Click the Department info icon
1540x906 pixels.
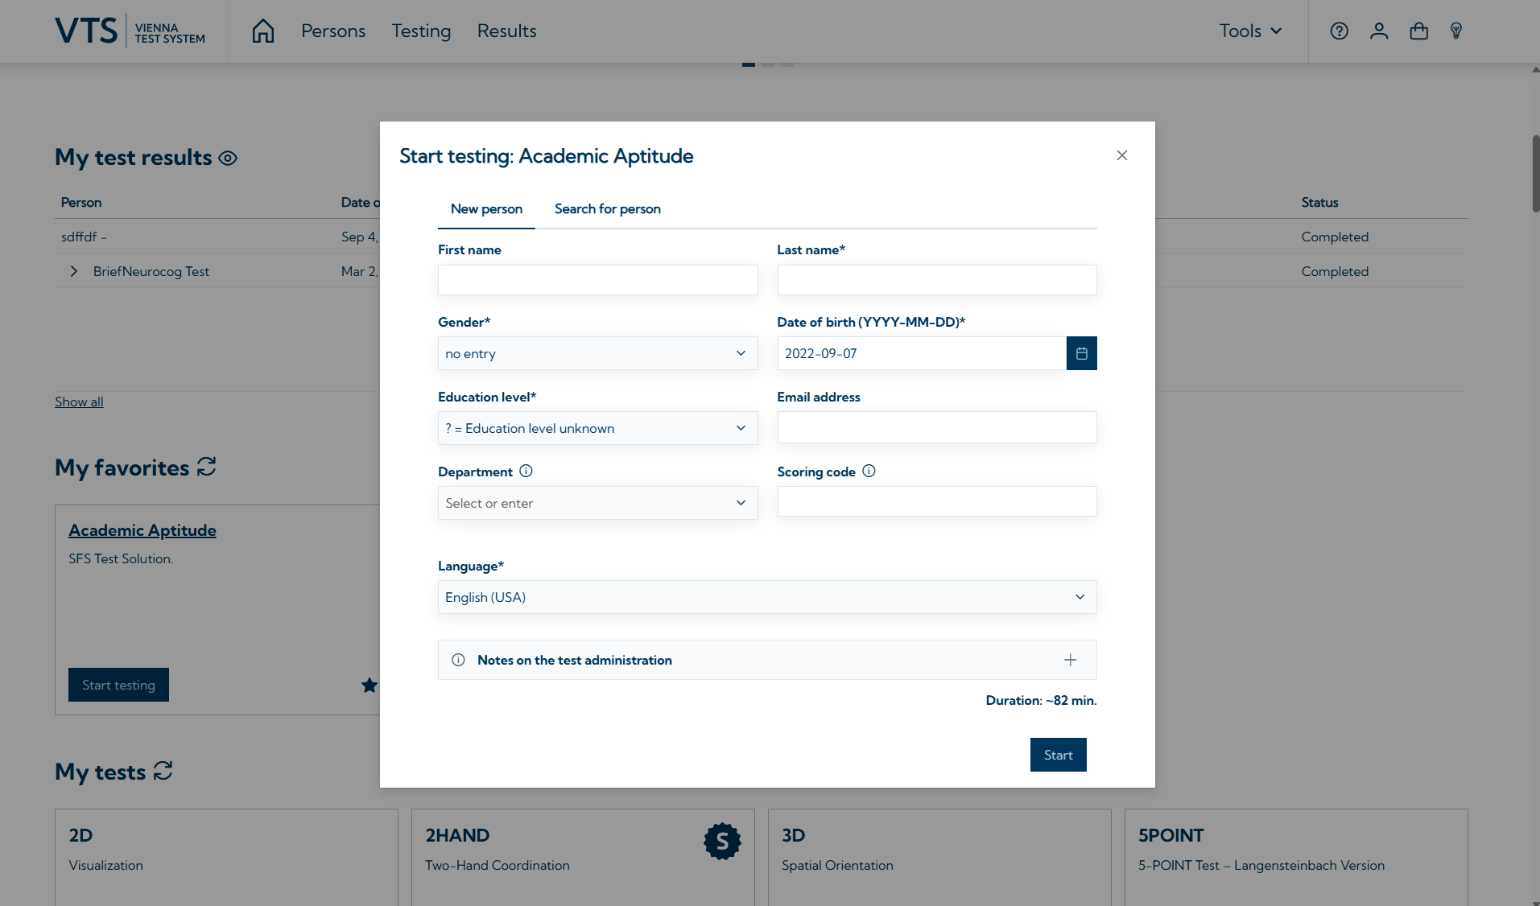[x=526, y=472]
